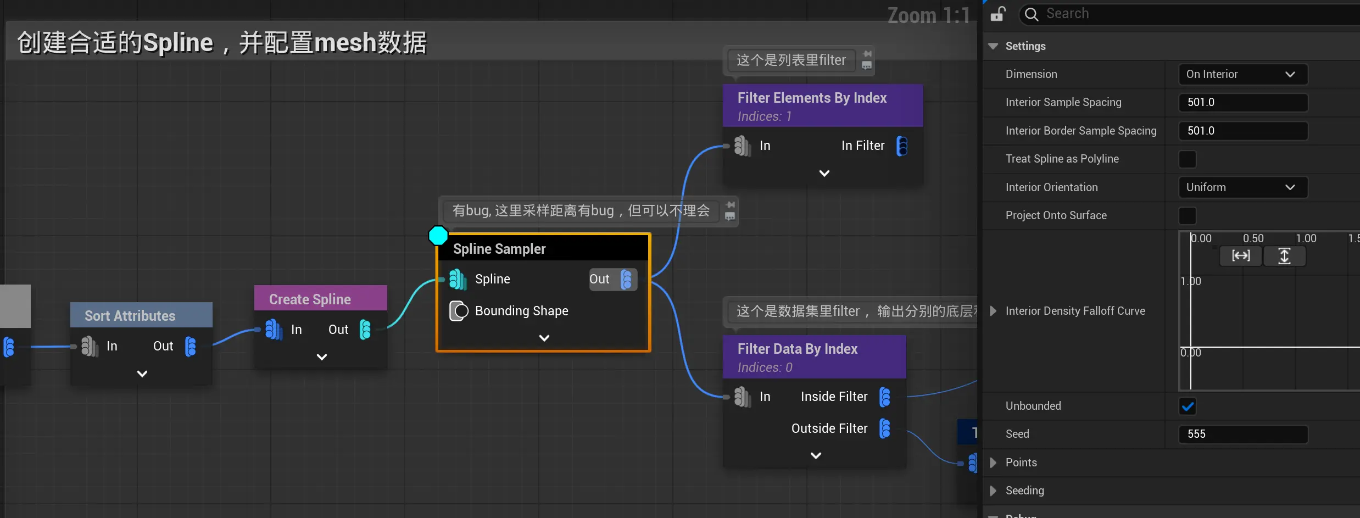Image resolution: width=1360 pixels, height=518 pixels.
Task: Enable Project Onto Surface checkbox
Action: pyautogui.click(x=1188, y=216)
